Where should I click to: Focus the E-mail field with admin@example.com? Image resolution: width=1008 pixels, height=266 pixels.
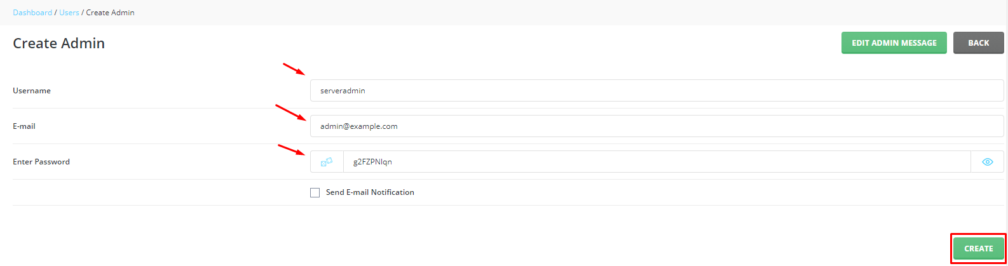[657, 126]
